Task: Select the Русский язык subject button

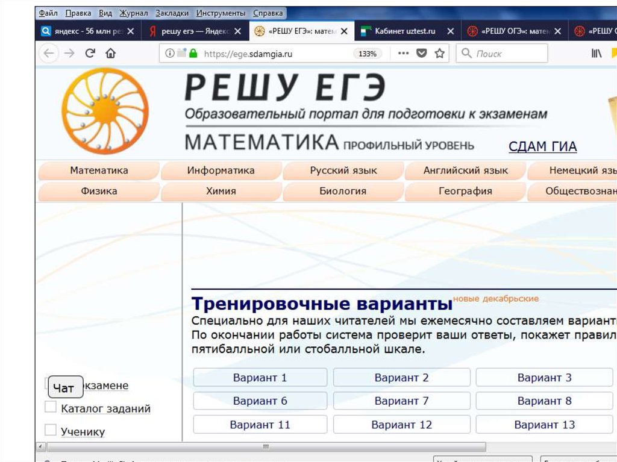Action: pyautogui.click(x=343, y=170)
